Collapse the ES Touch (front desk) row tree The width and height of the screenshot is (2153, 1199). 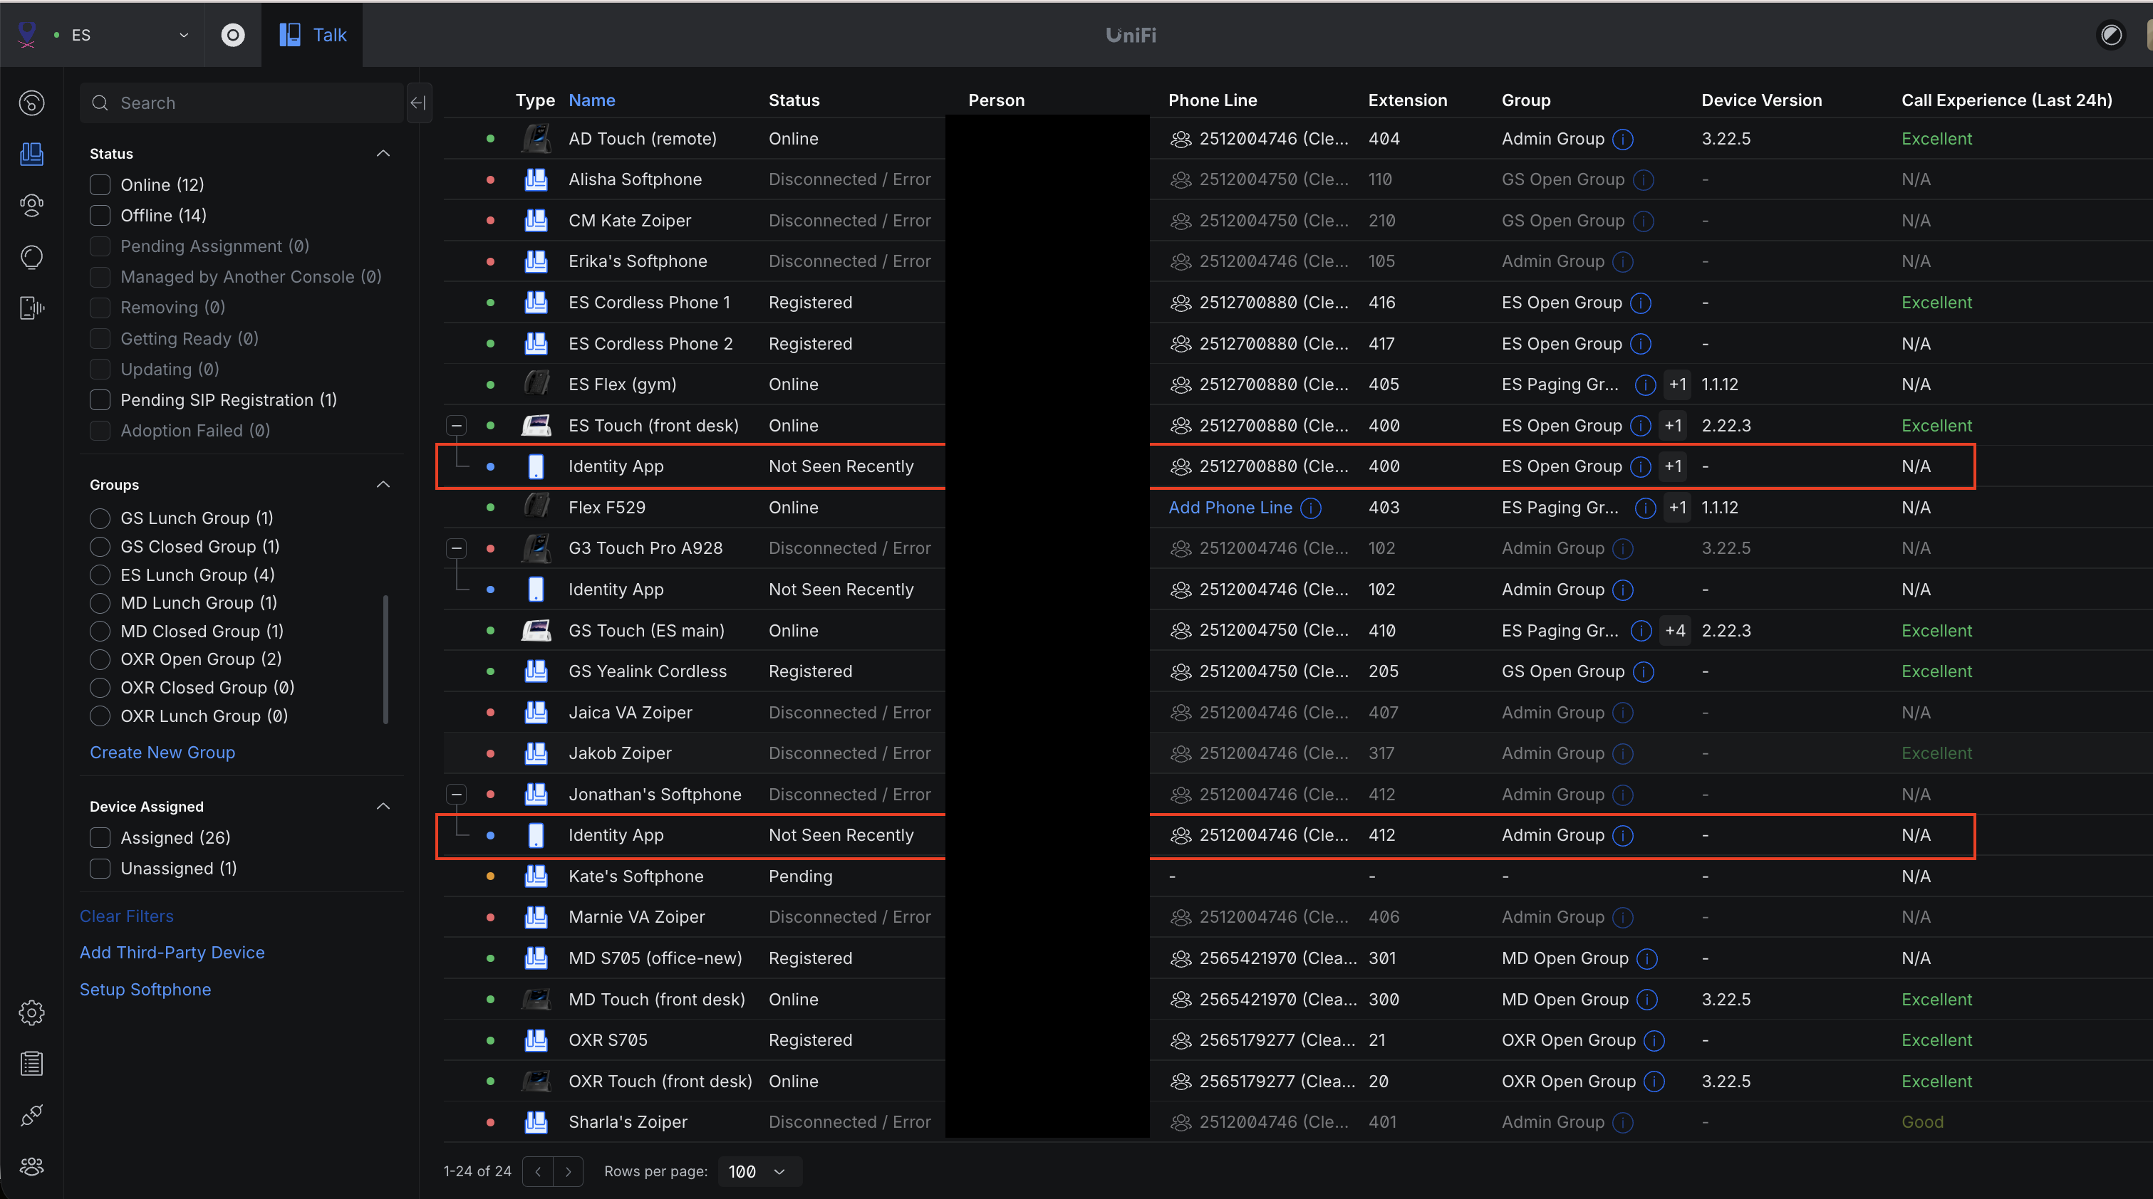[457, 426]
